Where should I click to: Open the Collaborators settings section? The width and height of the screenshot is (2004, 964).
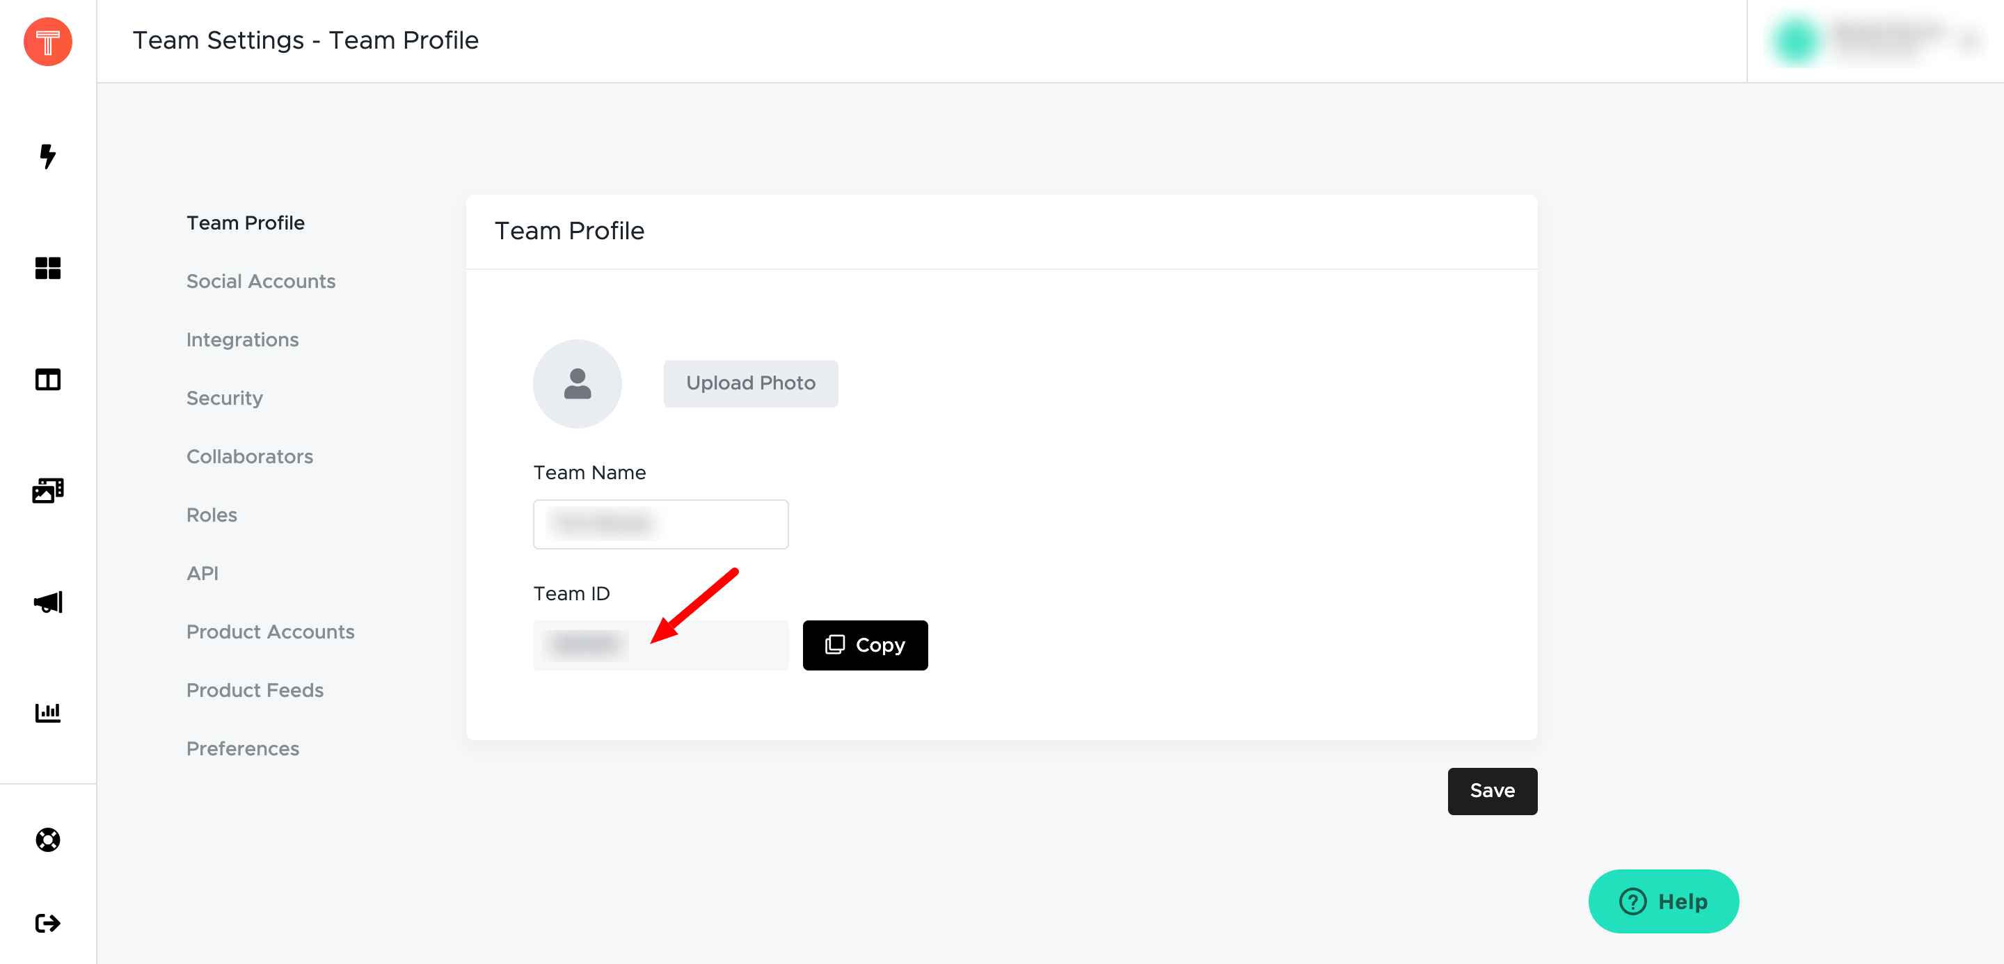[x=249, y=456]
